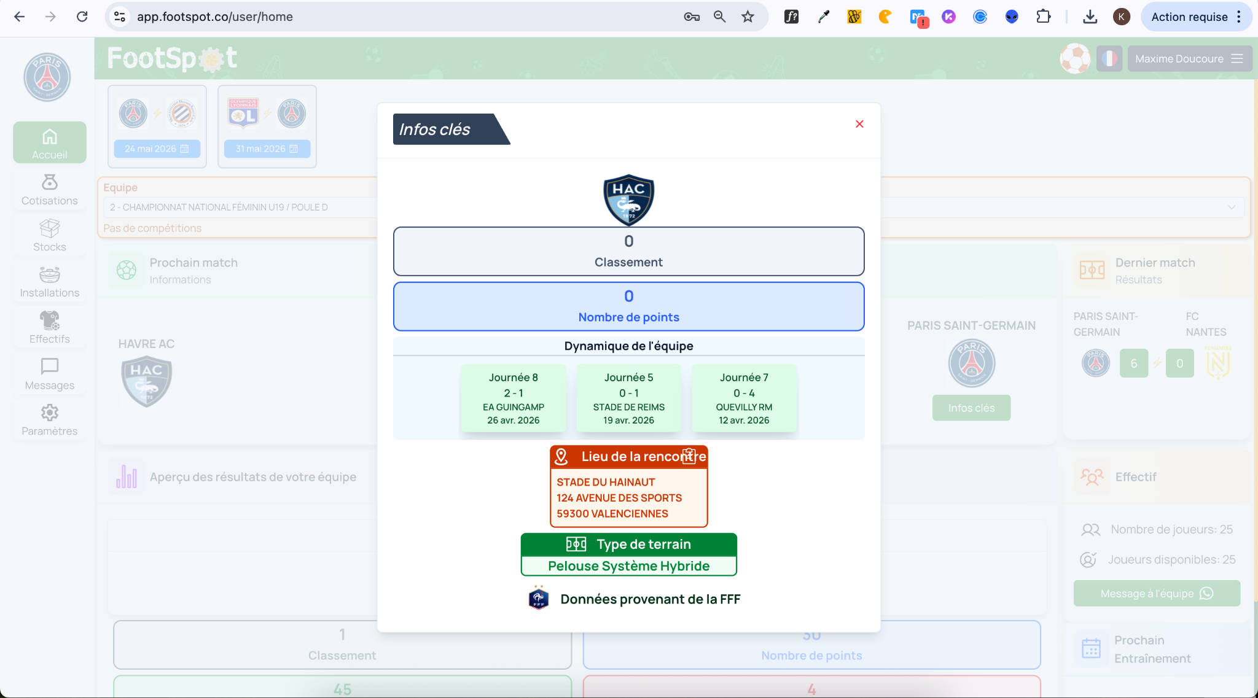Click the Prochain Entraînement calendar icon

[x=1091, y=648]
